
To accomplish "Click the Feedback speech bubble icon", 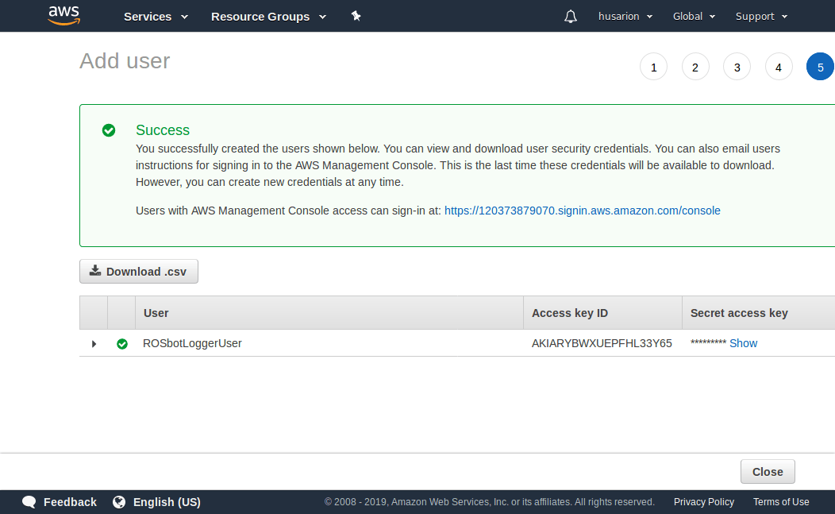I will [x=29, y=502].
